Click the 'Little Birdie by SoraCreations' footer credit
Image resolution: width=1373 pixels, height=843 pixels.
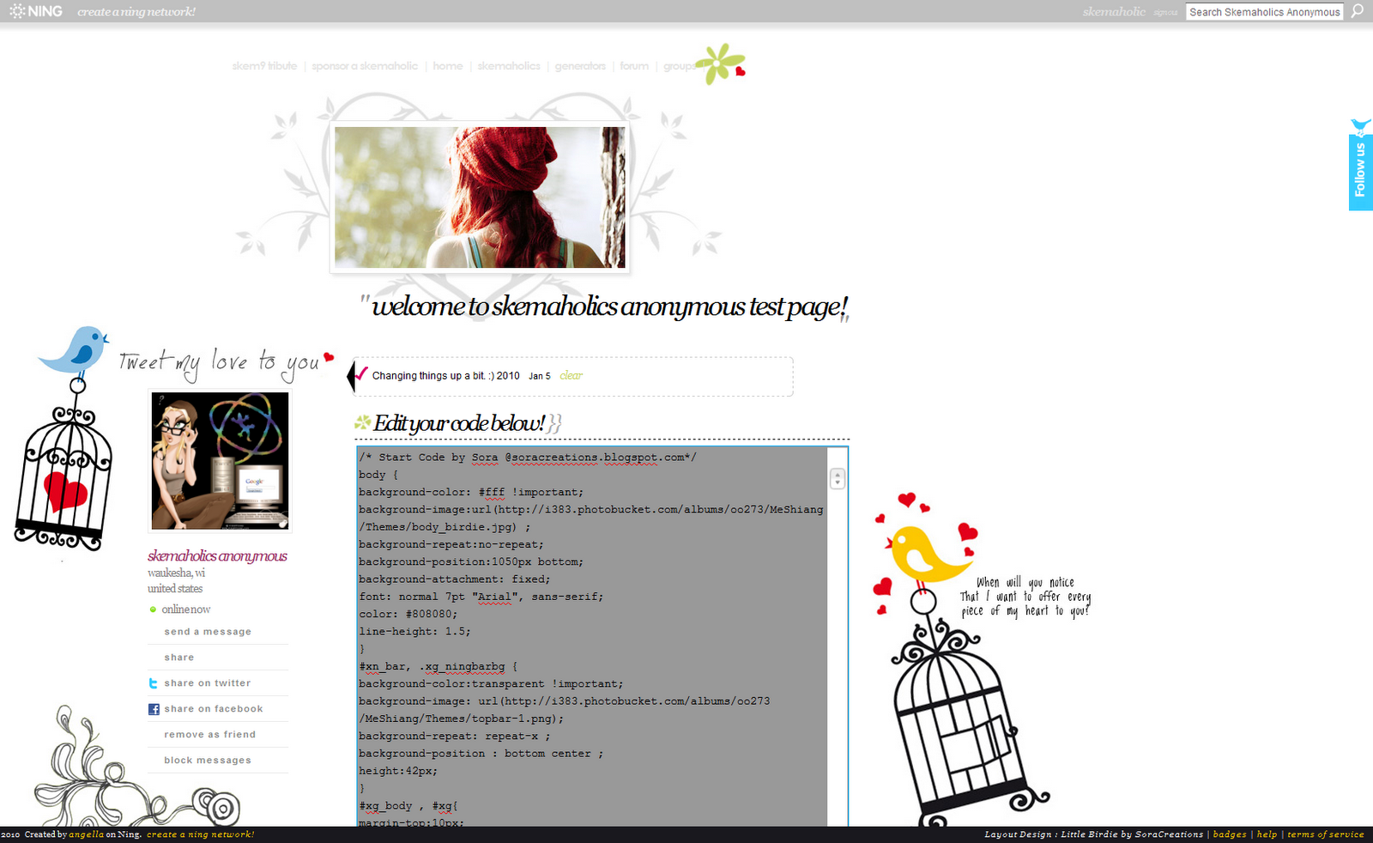1132,834
